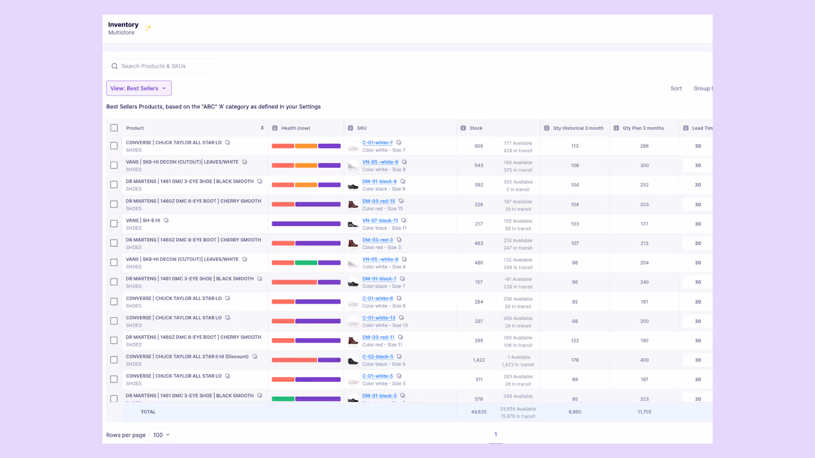815x458 pixels.
Task: Click the sparkle icon beside Inventory title
Action: pyautogui.click(x=148, y=28)
